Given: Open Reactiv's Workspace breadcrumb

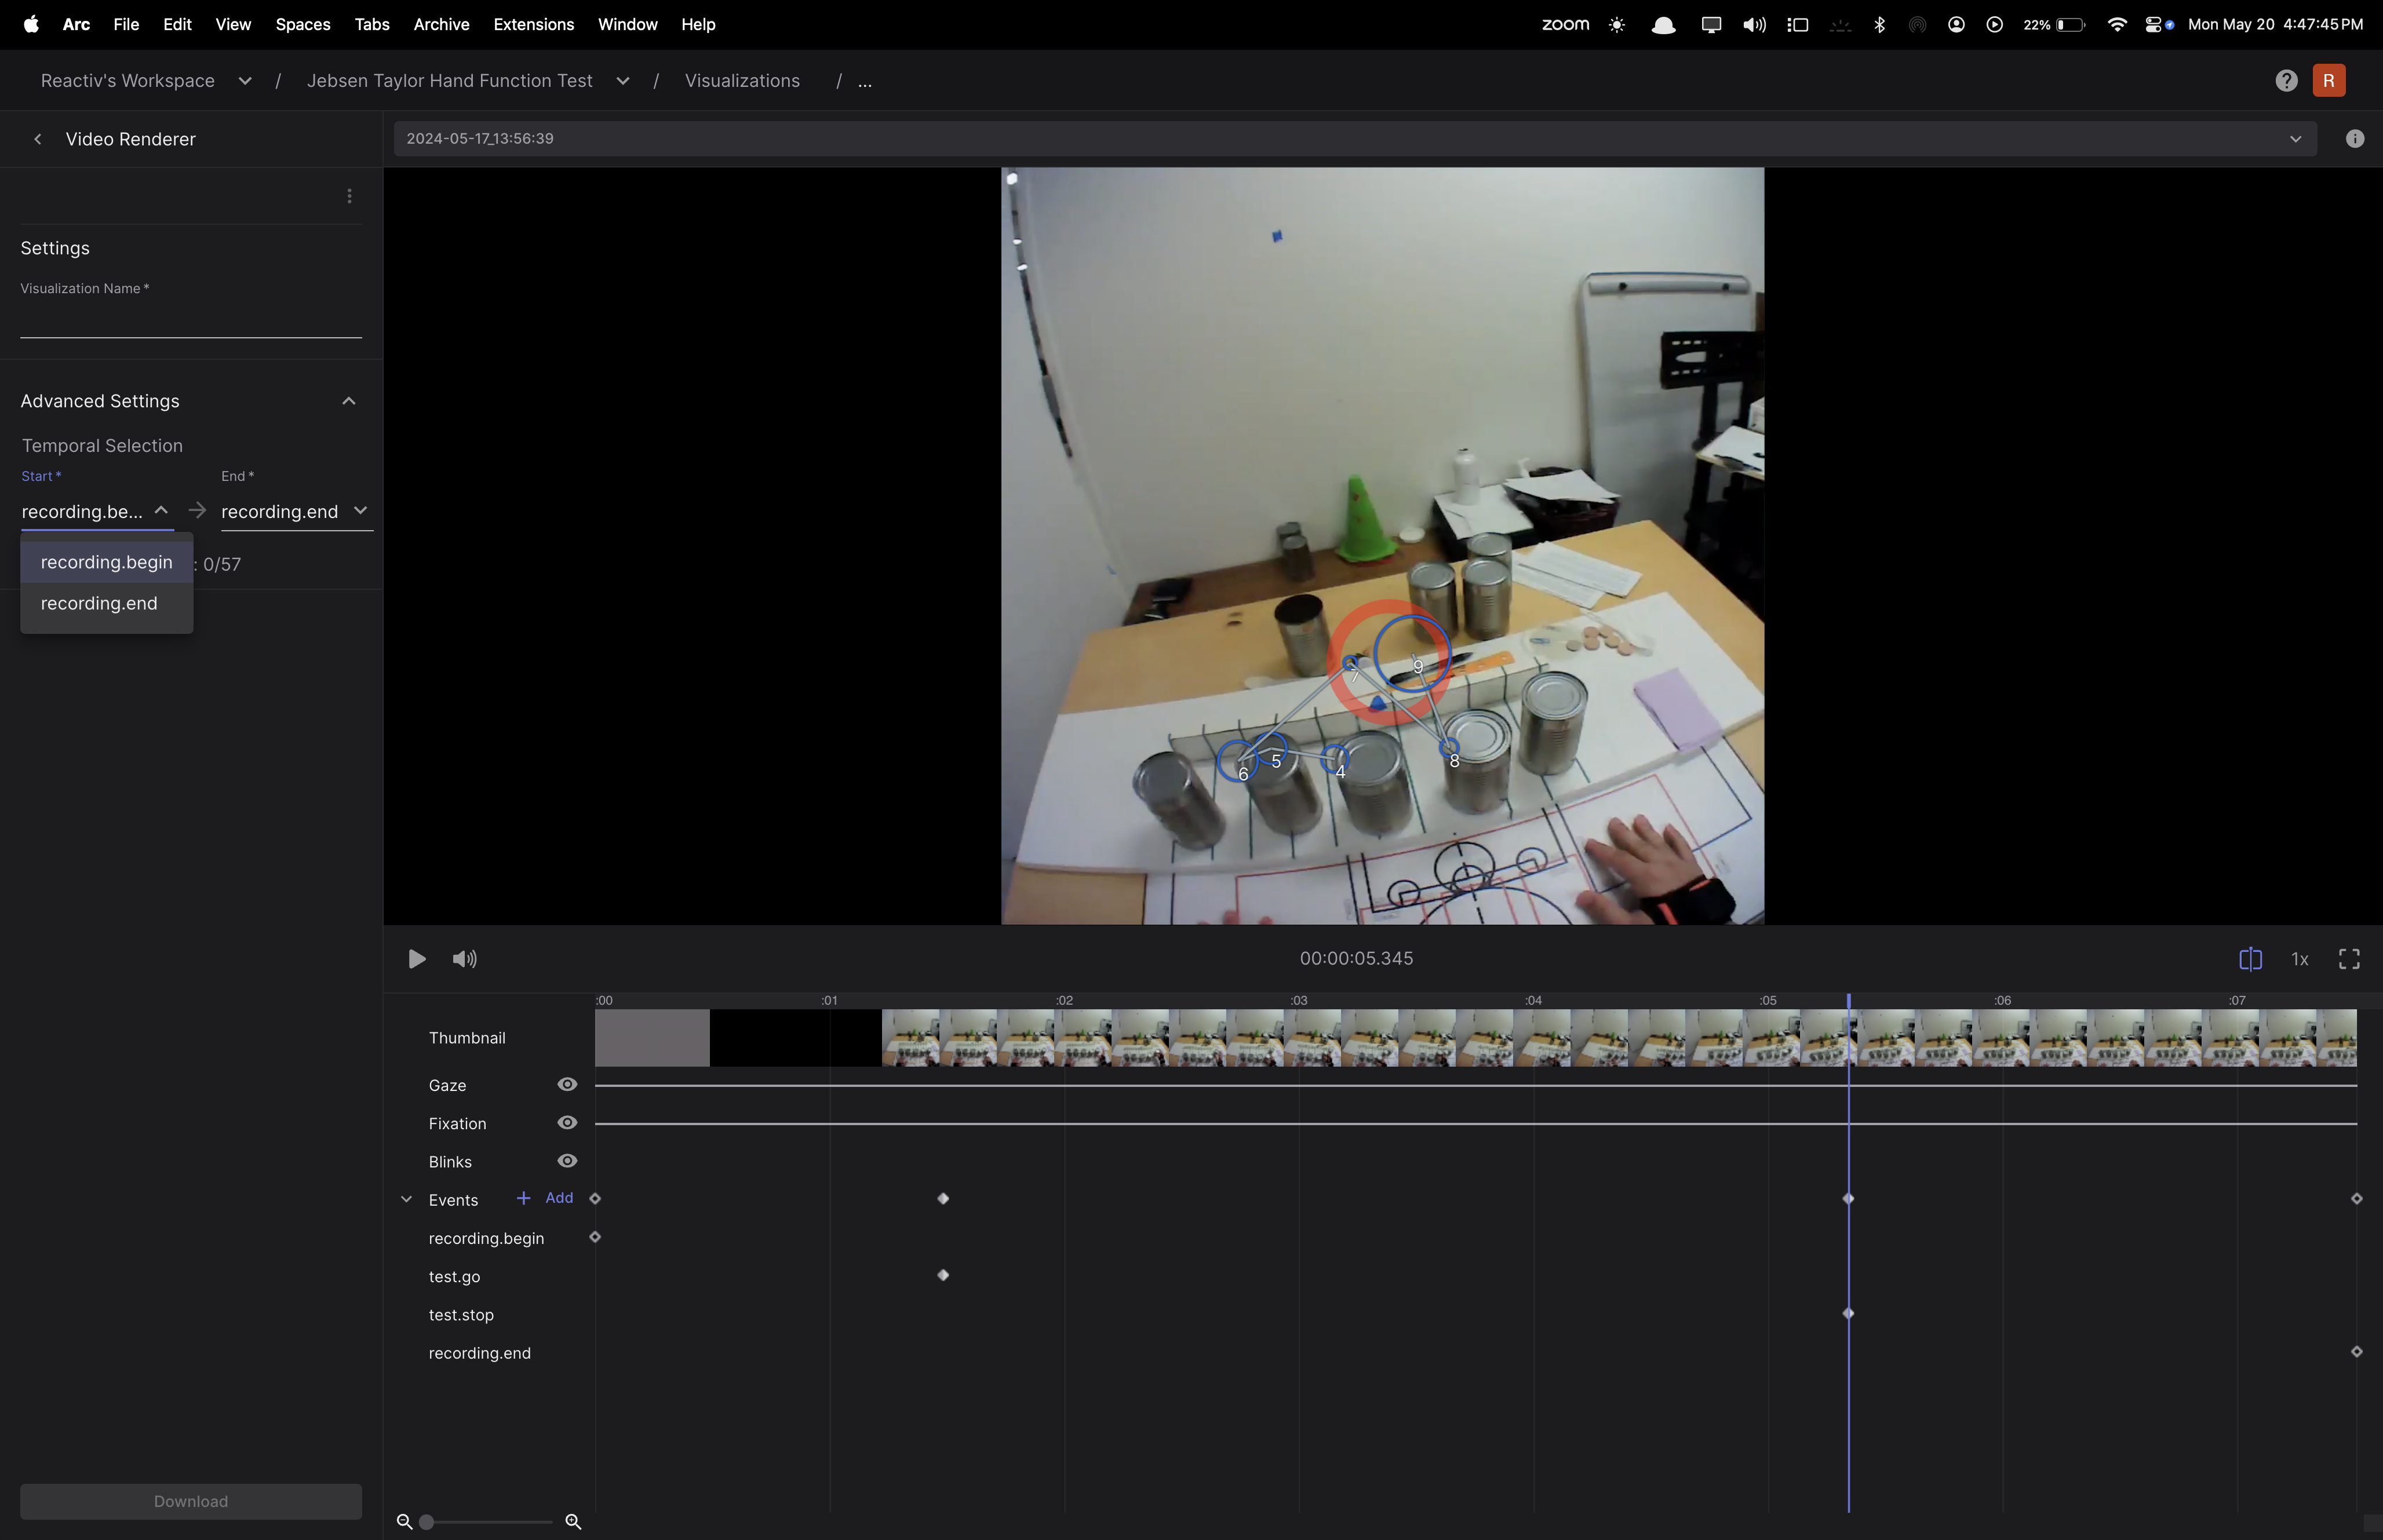Looking at the screenshot, I should 128,81.
